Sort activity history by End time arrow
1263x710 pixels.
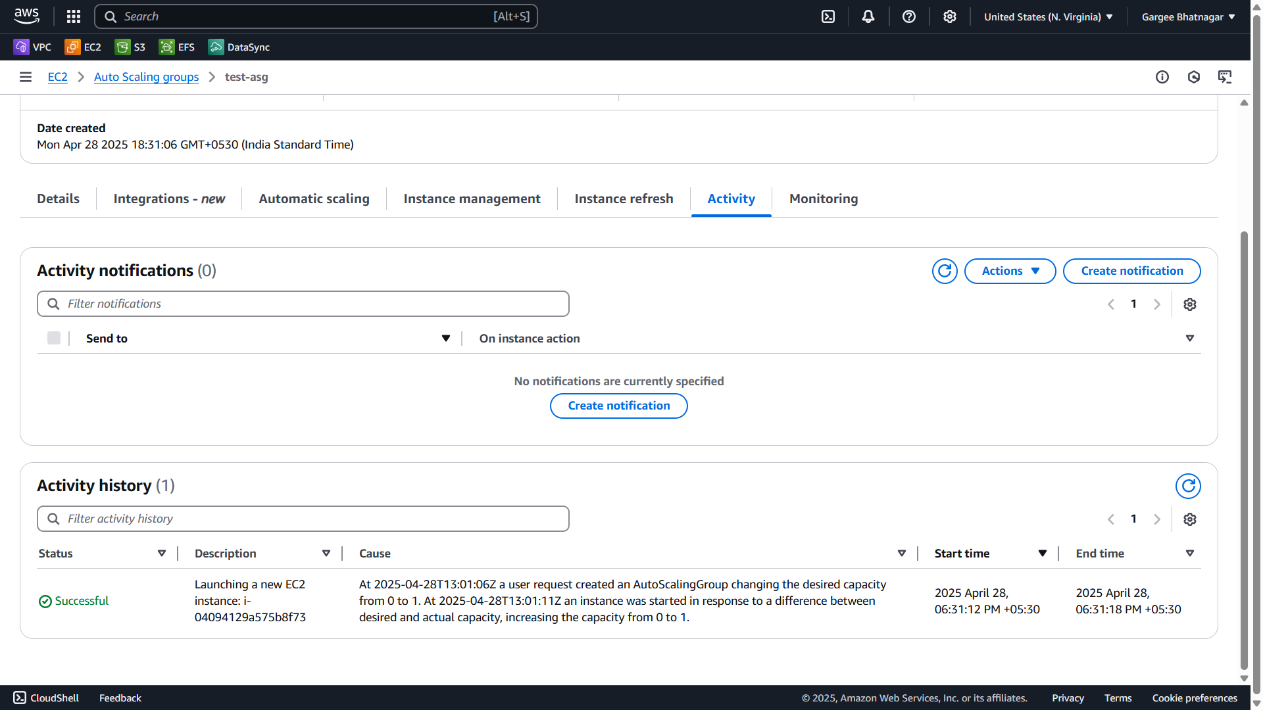[1189, 554]
